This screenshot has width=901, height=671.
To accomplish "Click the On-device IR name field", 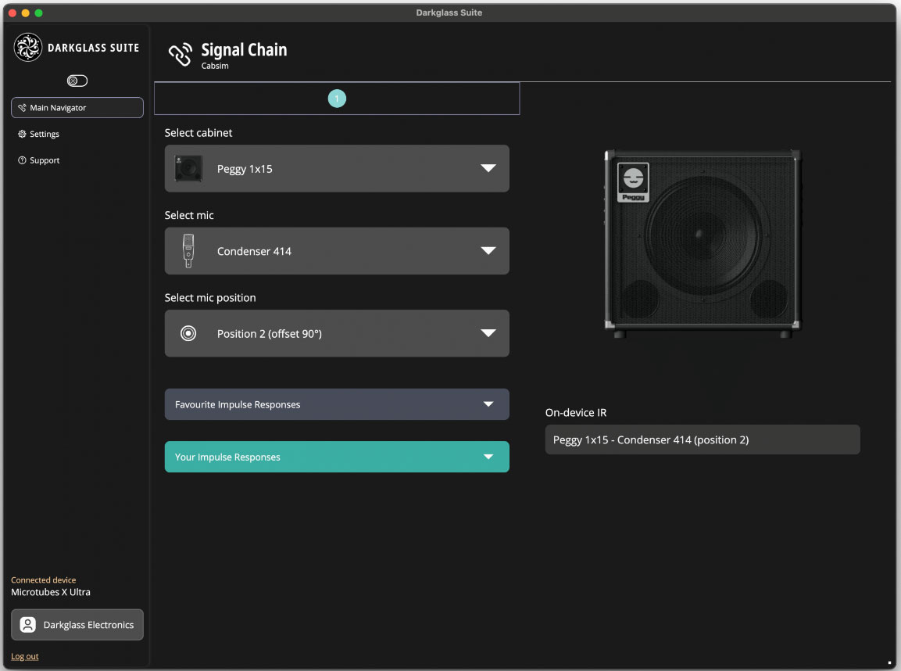I will click(x=703, y=440).
